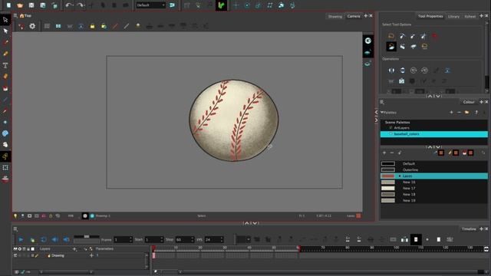Viewport: 491px width, 276px height.
Task: Add a new colour swatch with plus button
Action: pyautogui.click(x=384, y=153)
